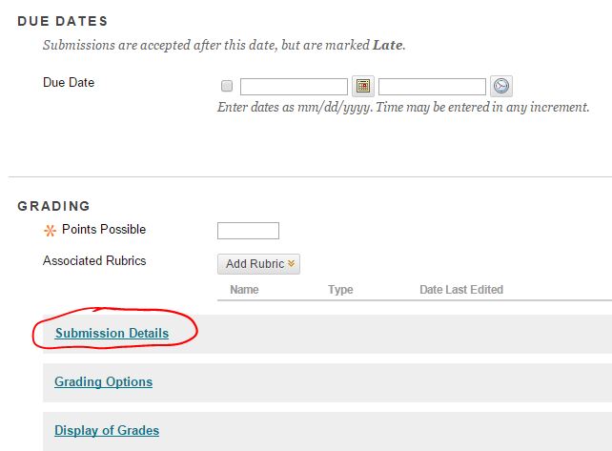The height and width of the screenshot is (451, 612).
Task: Click the orange required asterisk icon
Action: (x=50, y=231)
